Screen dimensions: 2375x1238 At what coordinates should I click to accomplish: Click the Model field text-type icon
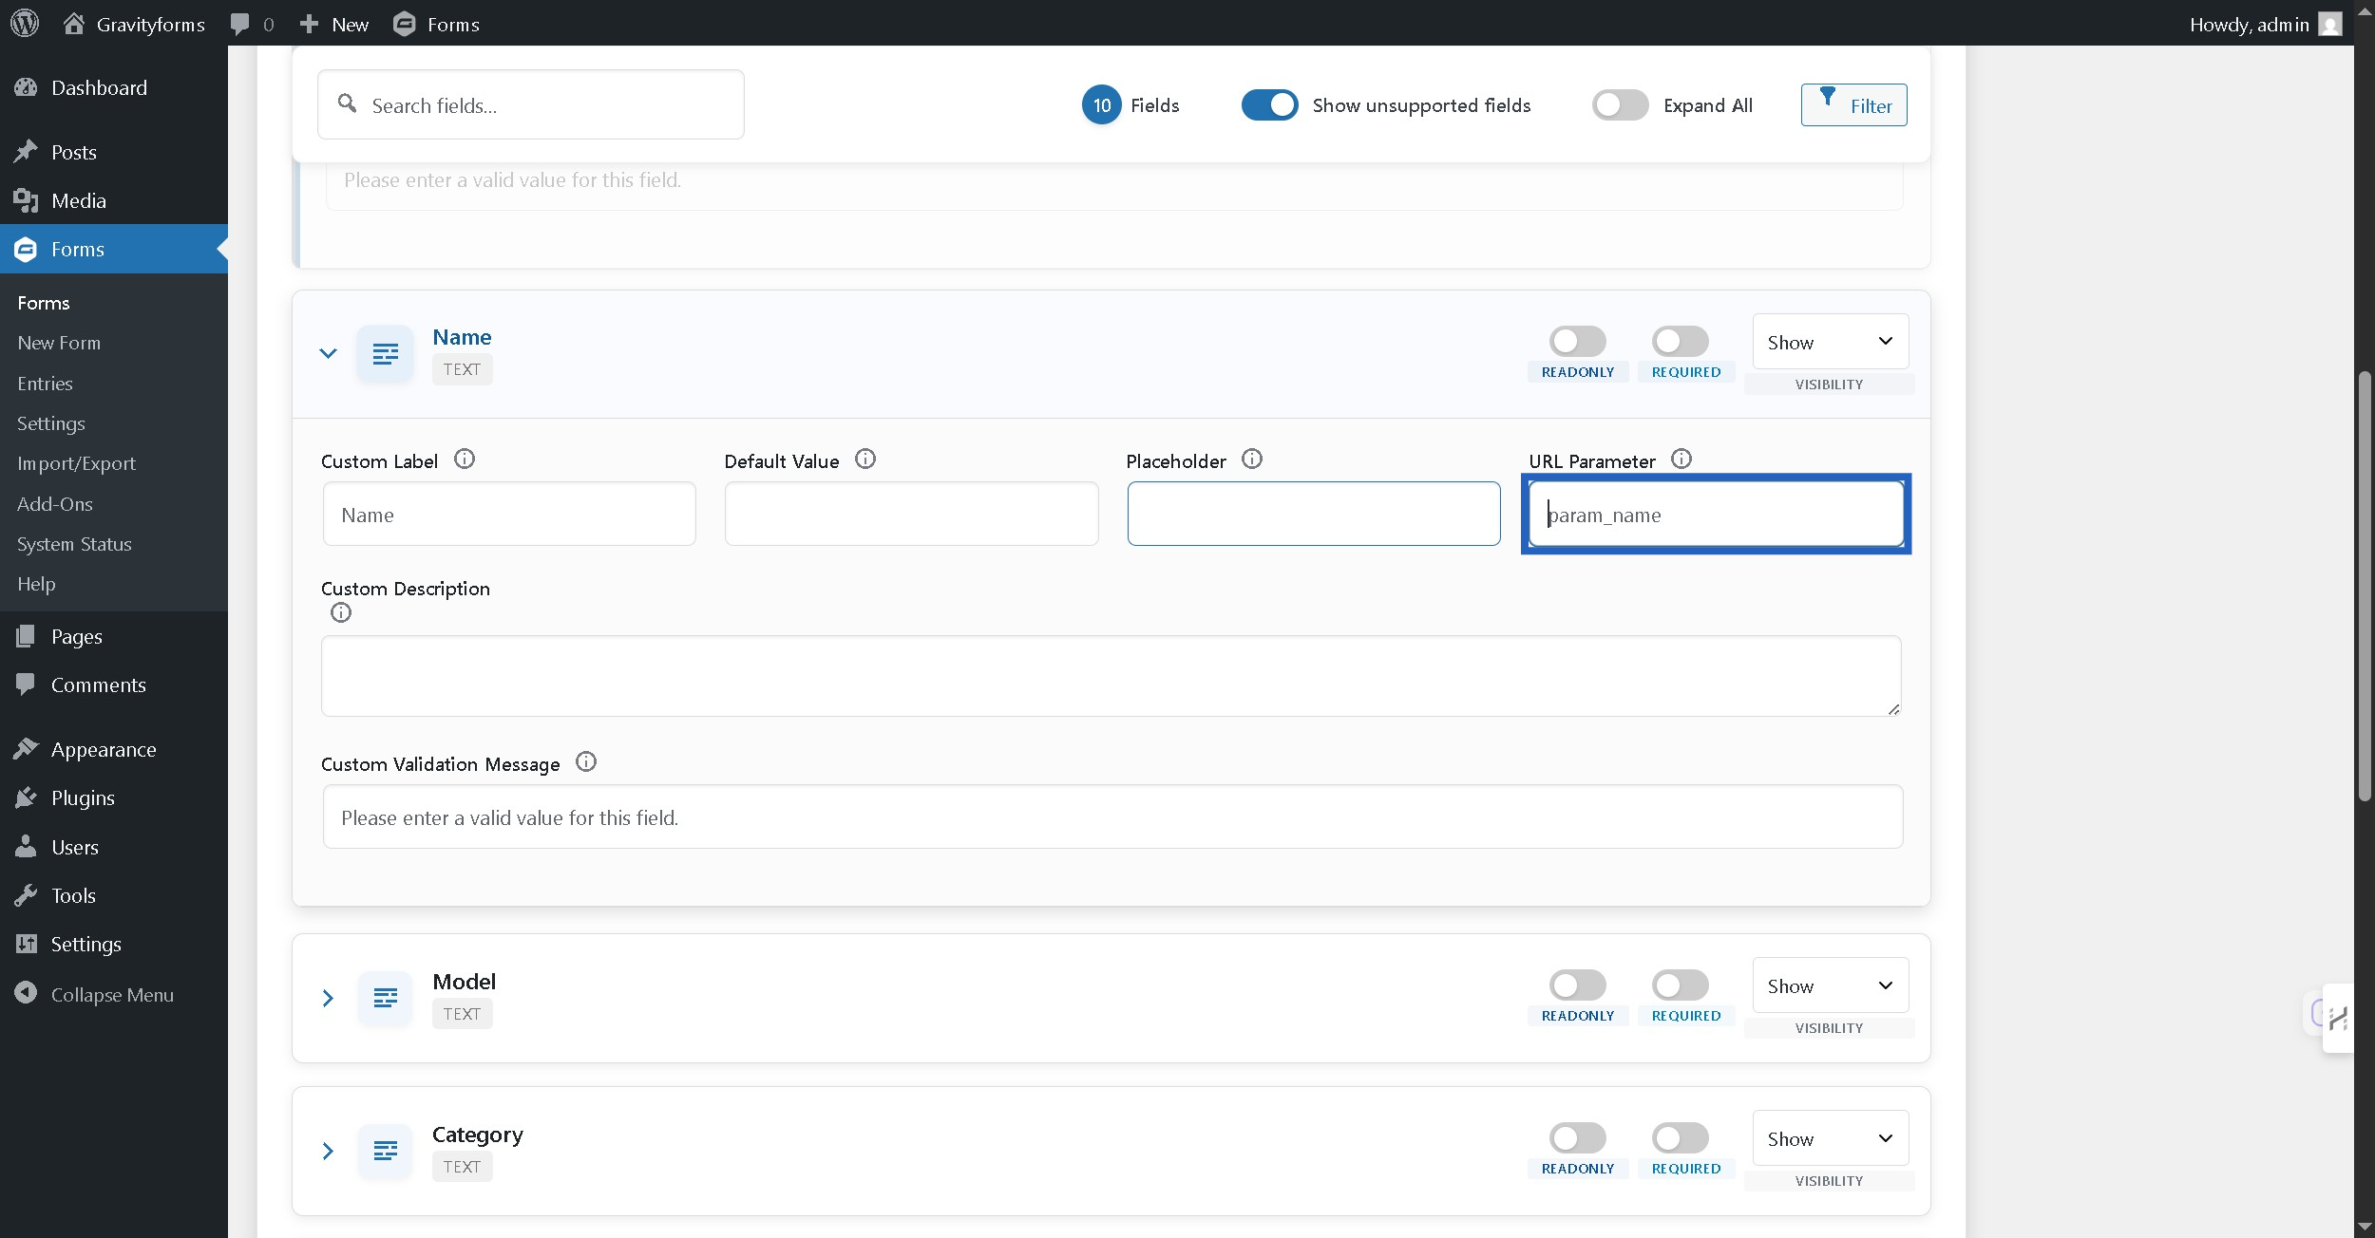point(385,998)
